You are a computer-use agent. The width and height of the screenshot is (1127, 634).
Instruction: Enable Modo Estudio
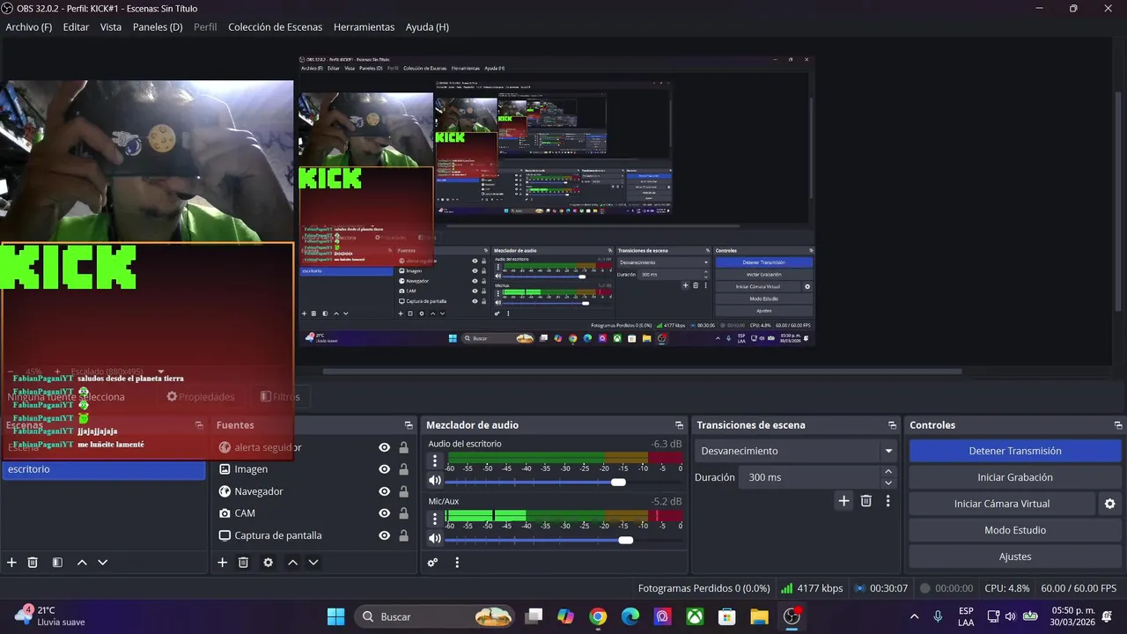[x=1015, y=530]
